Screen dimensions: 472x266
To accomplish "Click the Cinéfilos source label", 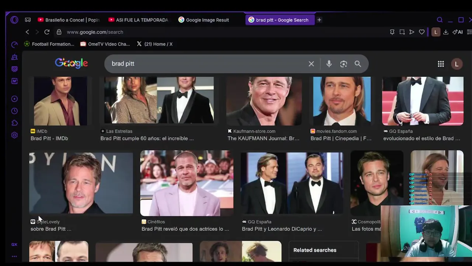I will point(156,222).
